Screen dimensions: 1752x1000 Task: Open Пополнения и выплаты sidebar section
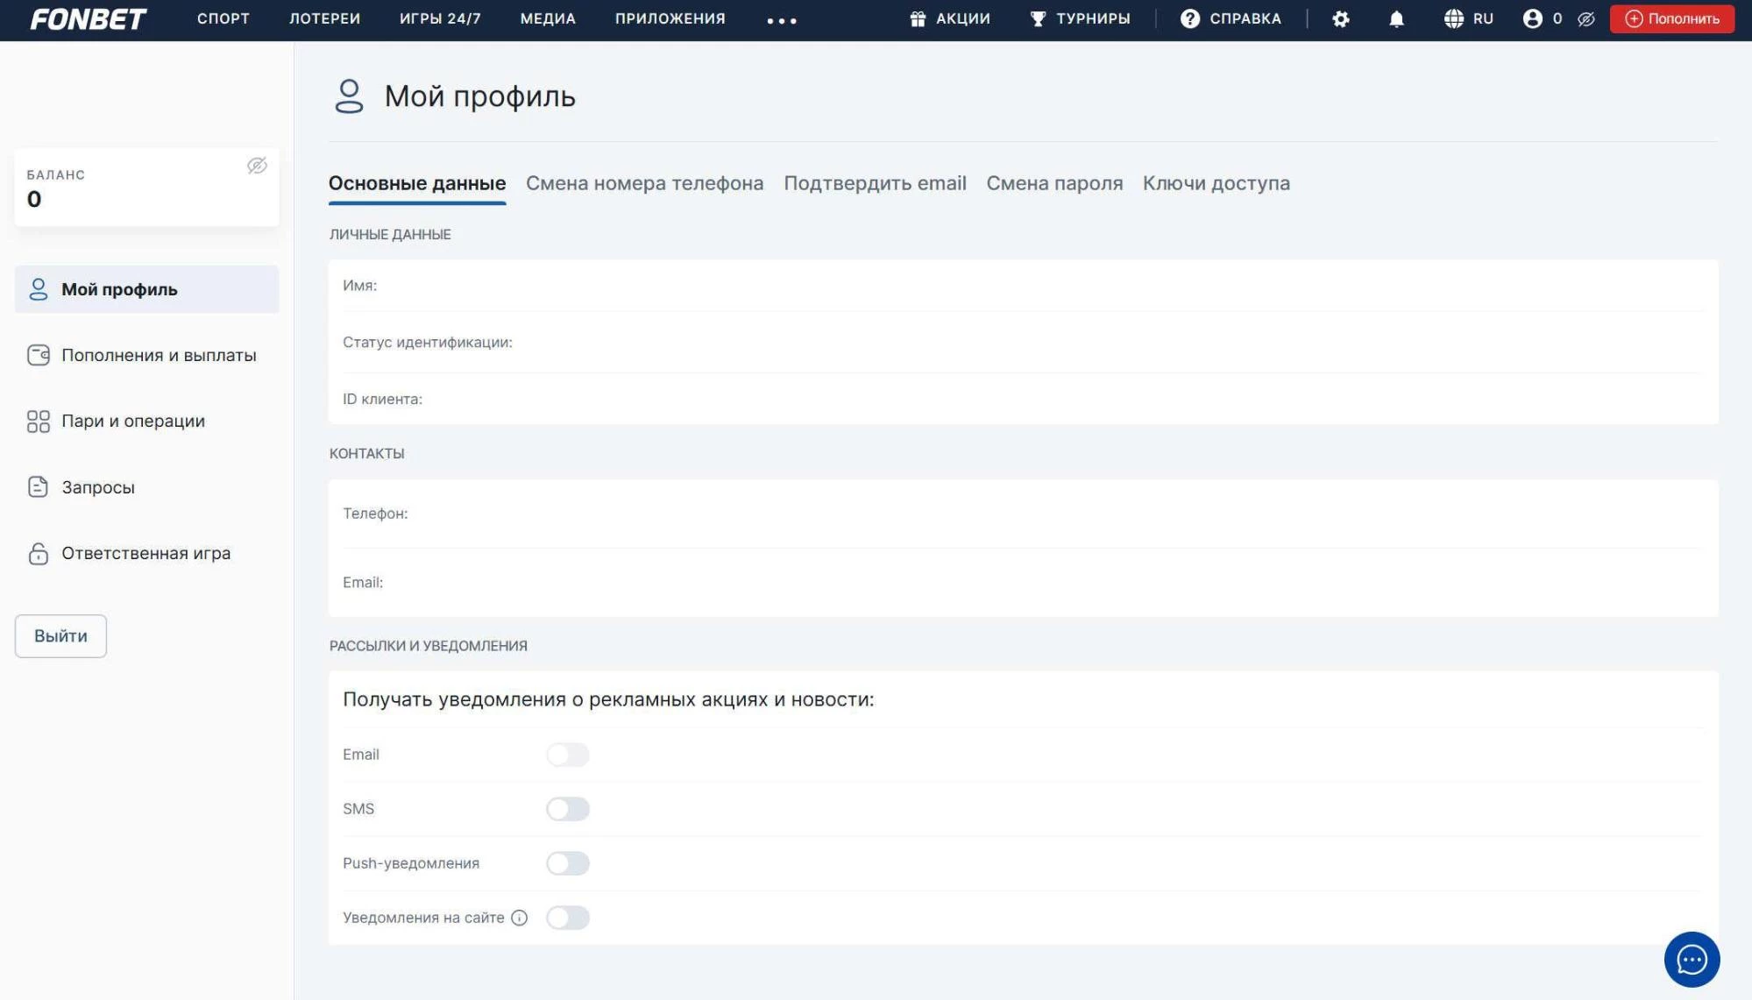158,355
